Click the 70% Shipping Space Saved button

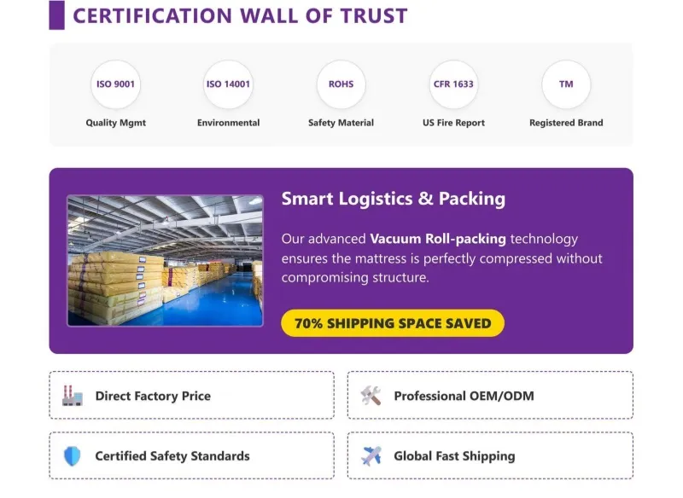pyautogui.click(x=393, y=323)
